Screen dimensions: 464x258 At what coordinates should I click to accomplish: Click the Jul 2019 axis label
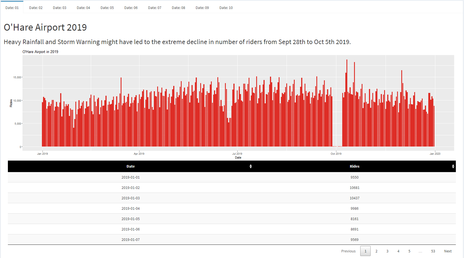pos(237,154)
